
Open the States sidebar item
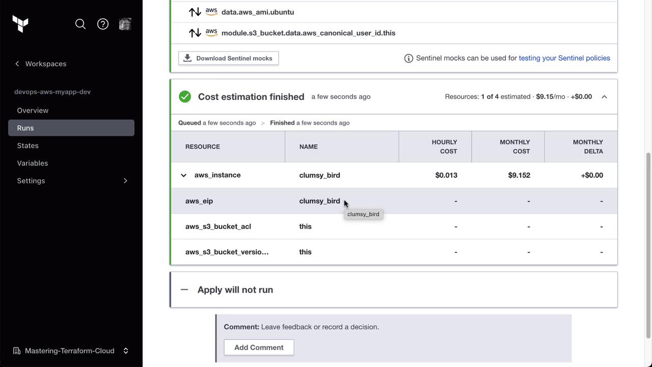tap(28, 146)
